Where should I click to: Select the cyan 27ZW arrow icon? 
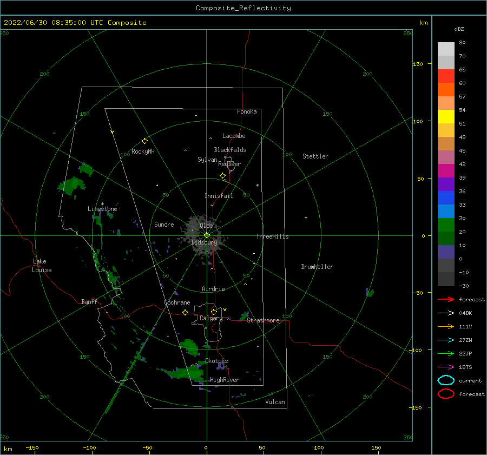point(446,340)
